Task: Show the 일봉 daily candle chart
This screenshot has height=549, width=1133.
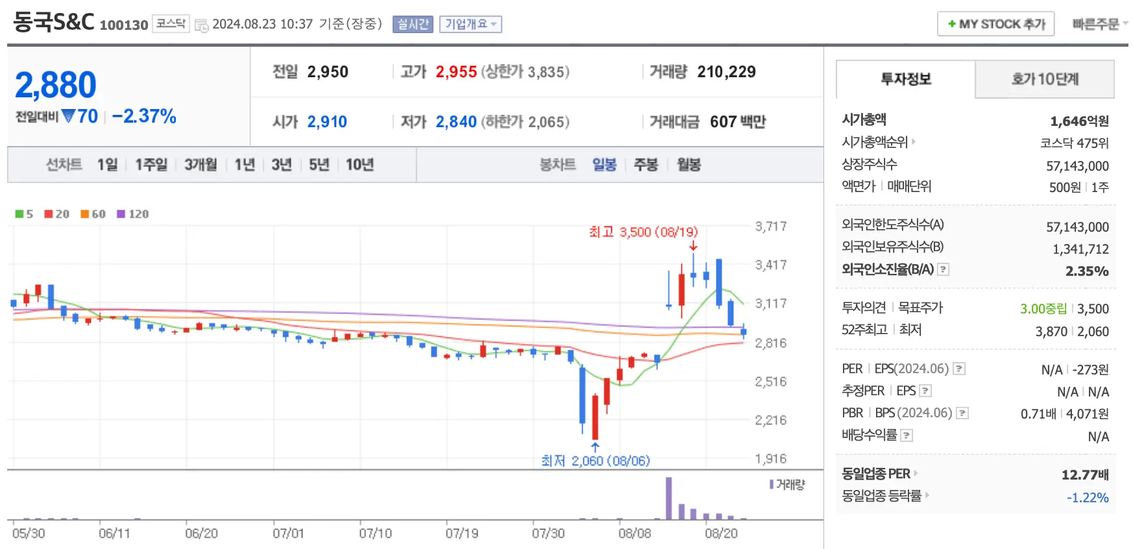Action: click(604, 165)
